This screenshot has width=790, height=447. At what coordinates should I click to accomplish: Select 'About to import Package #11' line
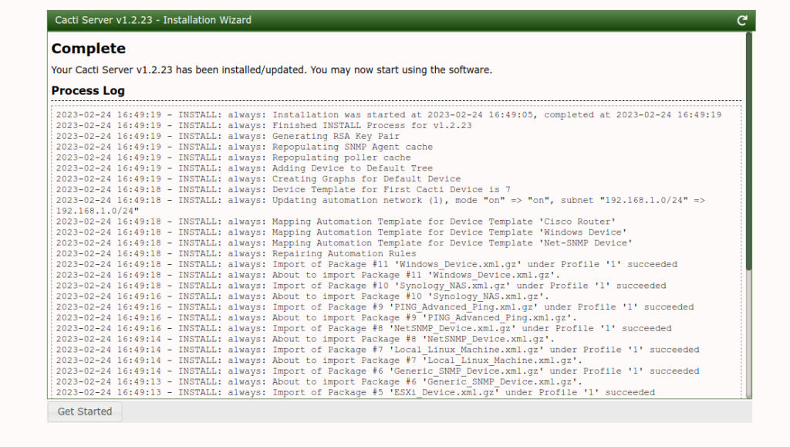pos(308,275)
